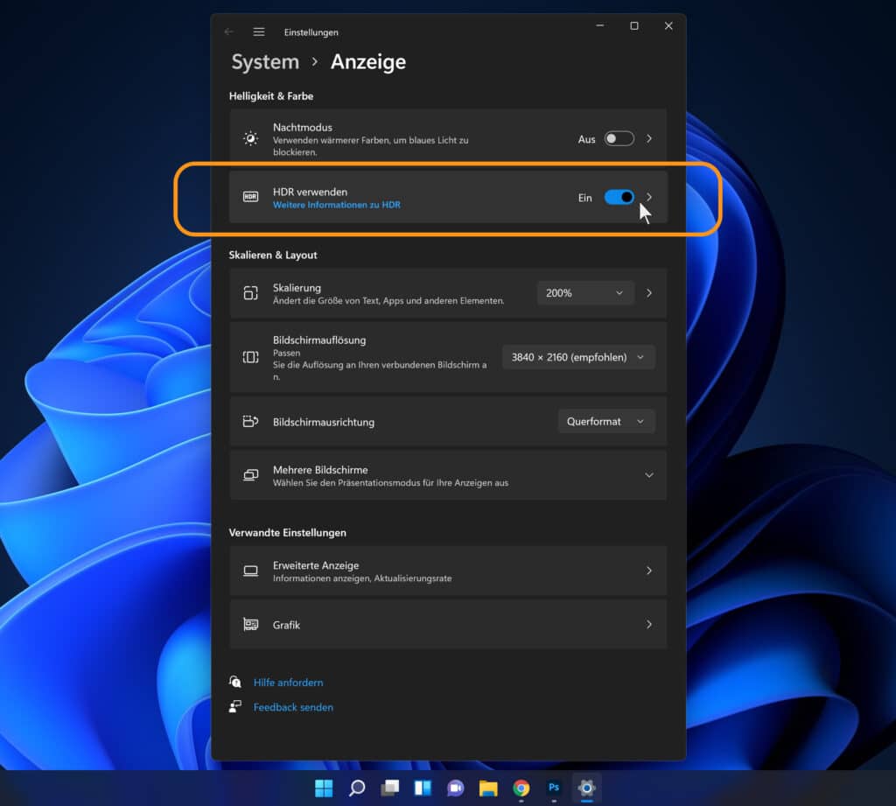Expand the Mehrere Bildschirme section
Screen dimensions: 896x806
pos(648,475)
